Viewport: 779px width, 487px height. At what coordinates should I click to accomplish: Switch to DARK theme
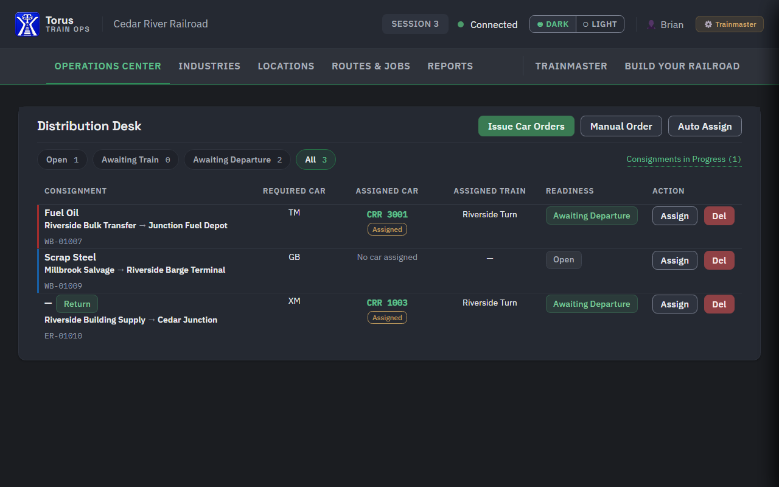553,24
